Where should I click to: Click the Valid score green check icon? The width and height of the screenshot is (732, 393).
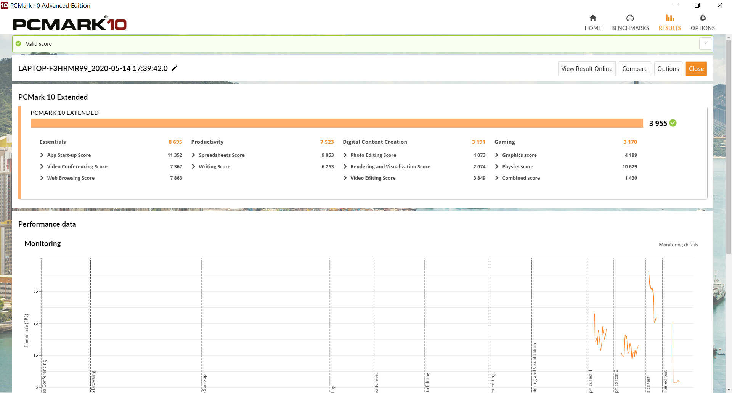pos(18,43)
